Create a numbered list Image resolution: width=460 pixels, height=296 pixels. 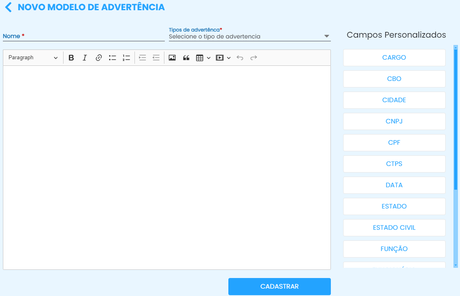point(126,58)
